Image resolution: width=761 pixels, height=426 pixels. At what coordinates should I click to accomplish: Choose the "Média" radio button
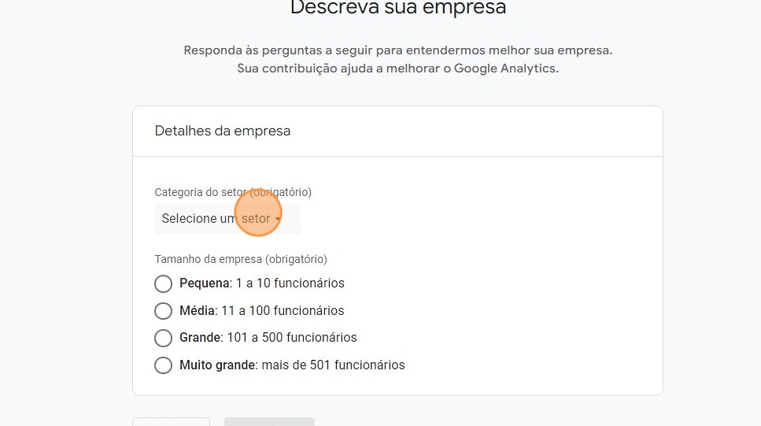pos(163,311)
